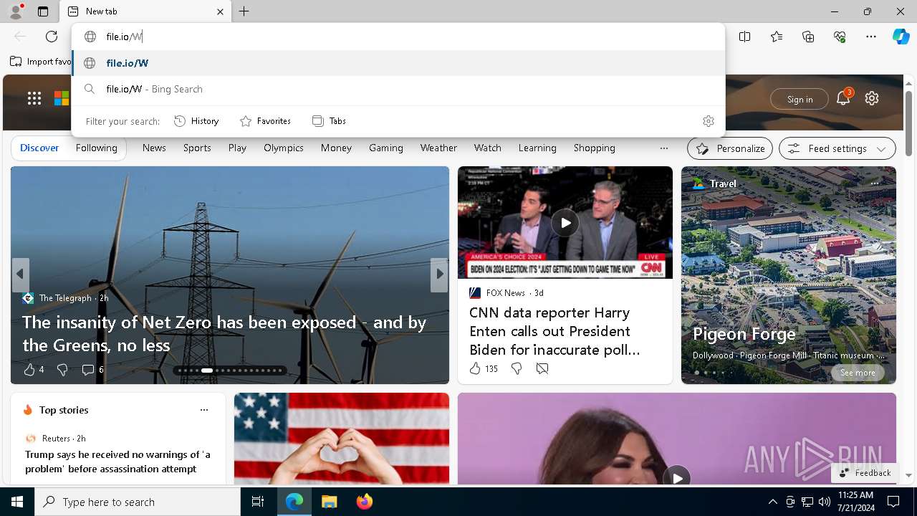Open tab actions menu icon
The image size is (917, 516).
point(43,11)
